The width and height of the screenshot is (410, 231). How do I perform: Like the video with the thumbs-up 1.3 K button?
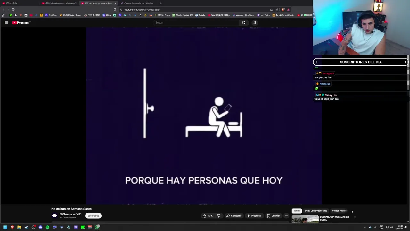[208, 216]
